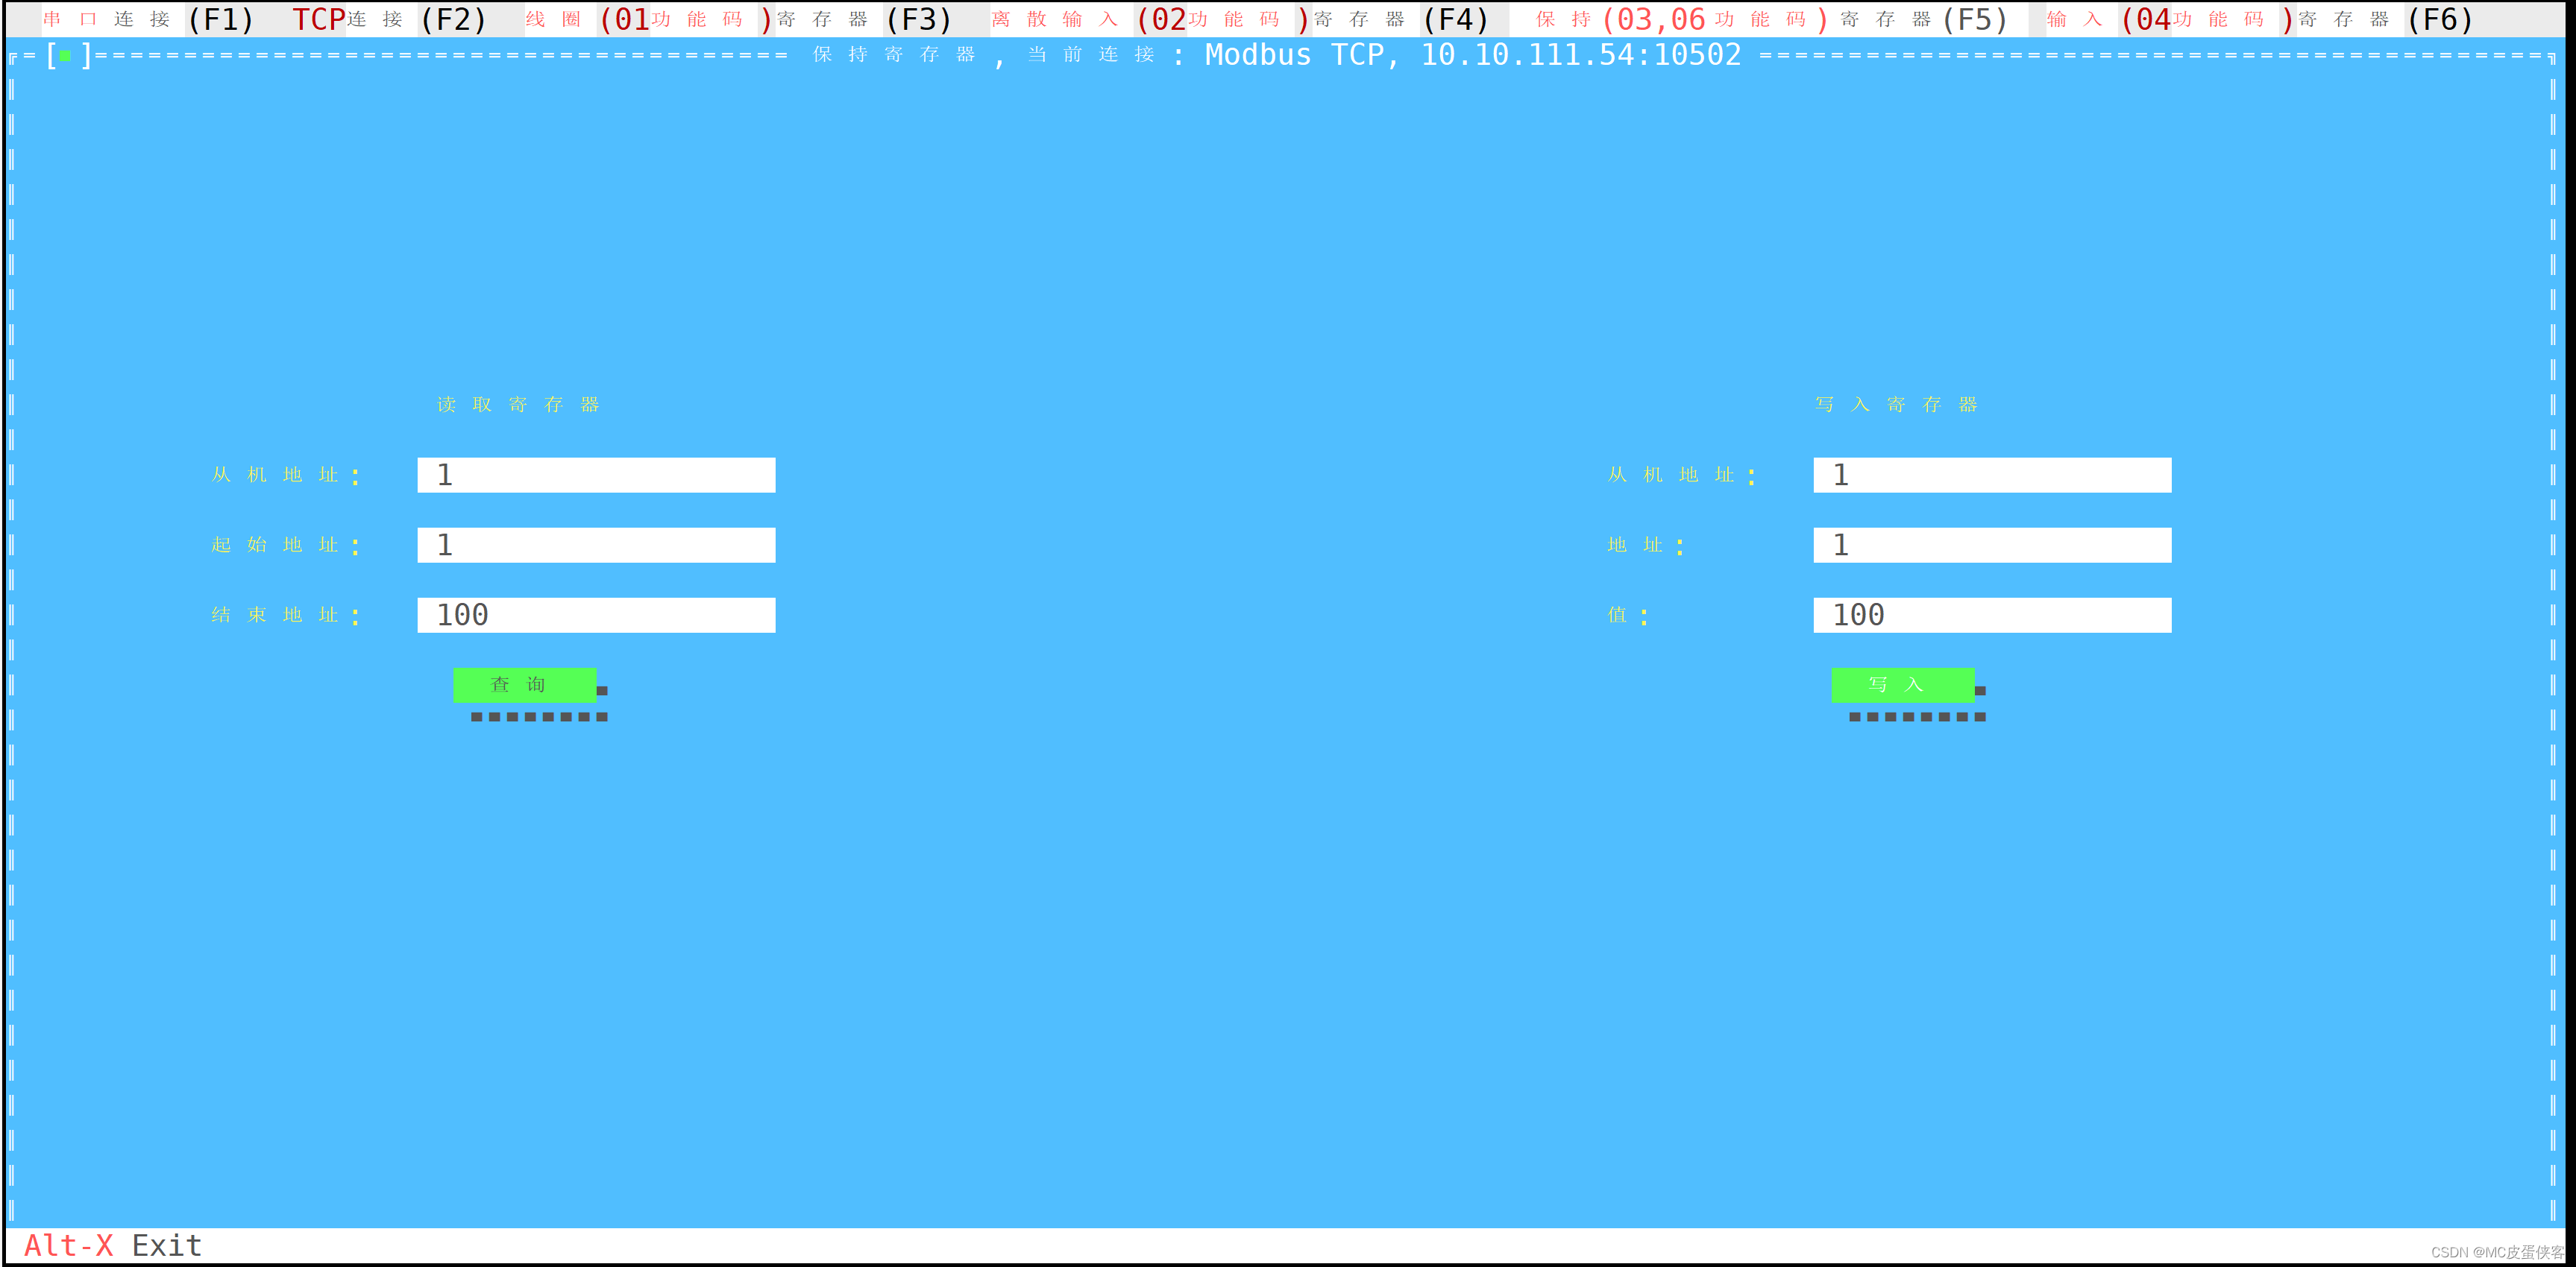This screenshot has height=1267, width=2576.
Task: Click the 写入寄存器 section heading
Action: click(1896, 405)
